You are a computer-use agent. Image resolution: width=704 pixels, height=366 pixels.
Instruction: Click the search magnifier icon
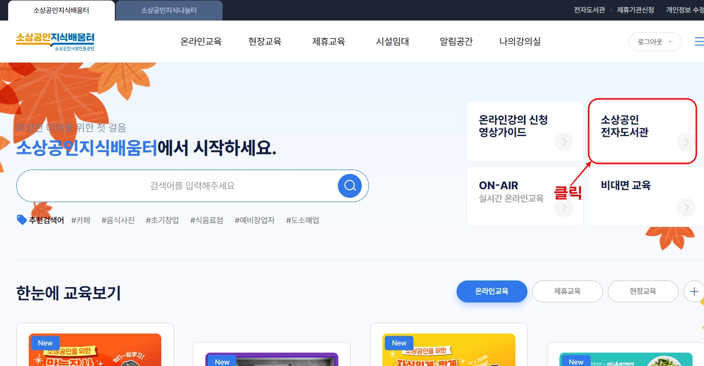[349, 185]
